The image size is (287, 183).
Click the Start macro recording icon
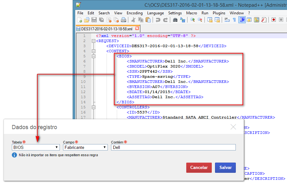coord(274,20)
